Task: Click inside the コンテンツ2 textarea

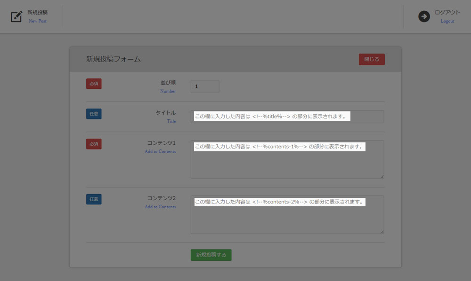Action: pyautogui.click(x=287, y=215)
